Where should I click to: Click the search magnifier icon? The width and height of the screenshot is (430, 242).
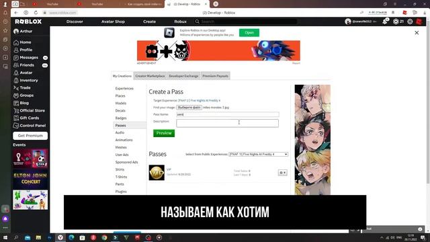[197, 22]
